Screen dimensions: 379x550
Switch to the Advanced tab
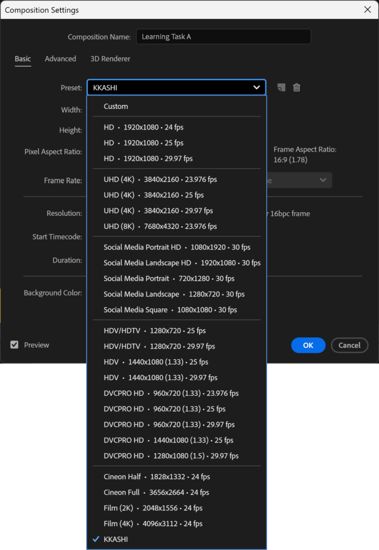(x=60, y=59)
